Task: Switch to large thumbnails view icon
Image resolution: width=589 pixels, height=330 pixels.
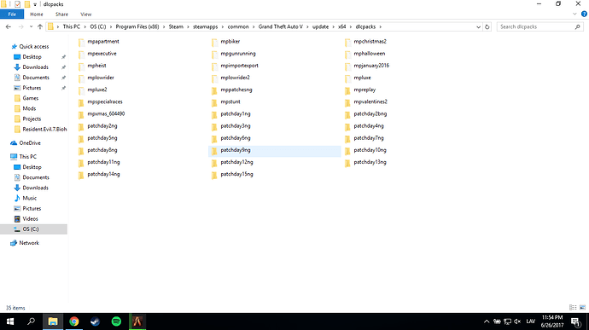Action: tap(582, 308)
